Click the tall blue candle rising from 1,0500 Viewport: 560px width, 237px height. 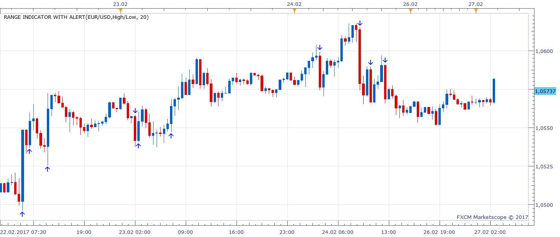22,166
